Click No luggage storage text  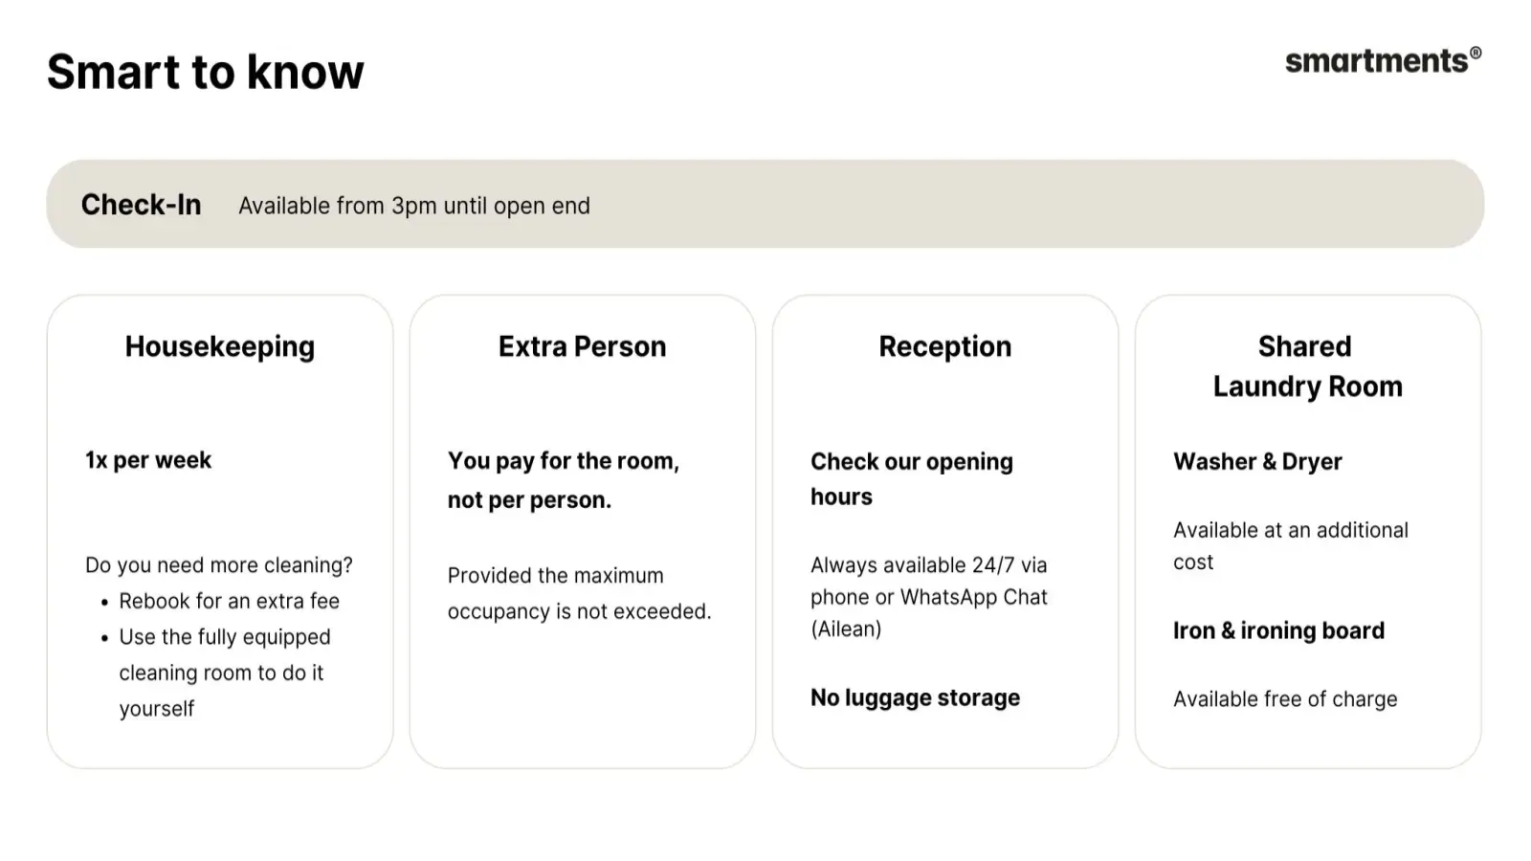(x=915, y=697)
